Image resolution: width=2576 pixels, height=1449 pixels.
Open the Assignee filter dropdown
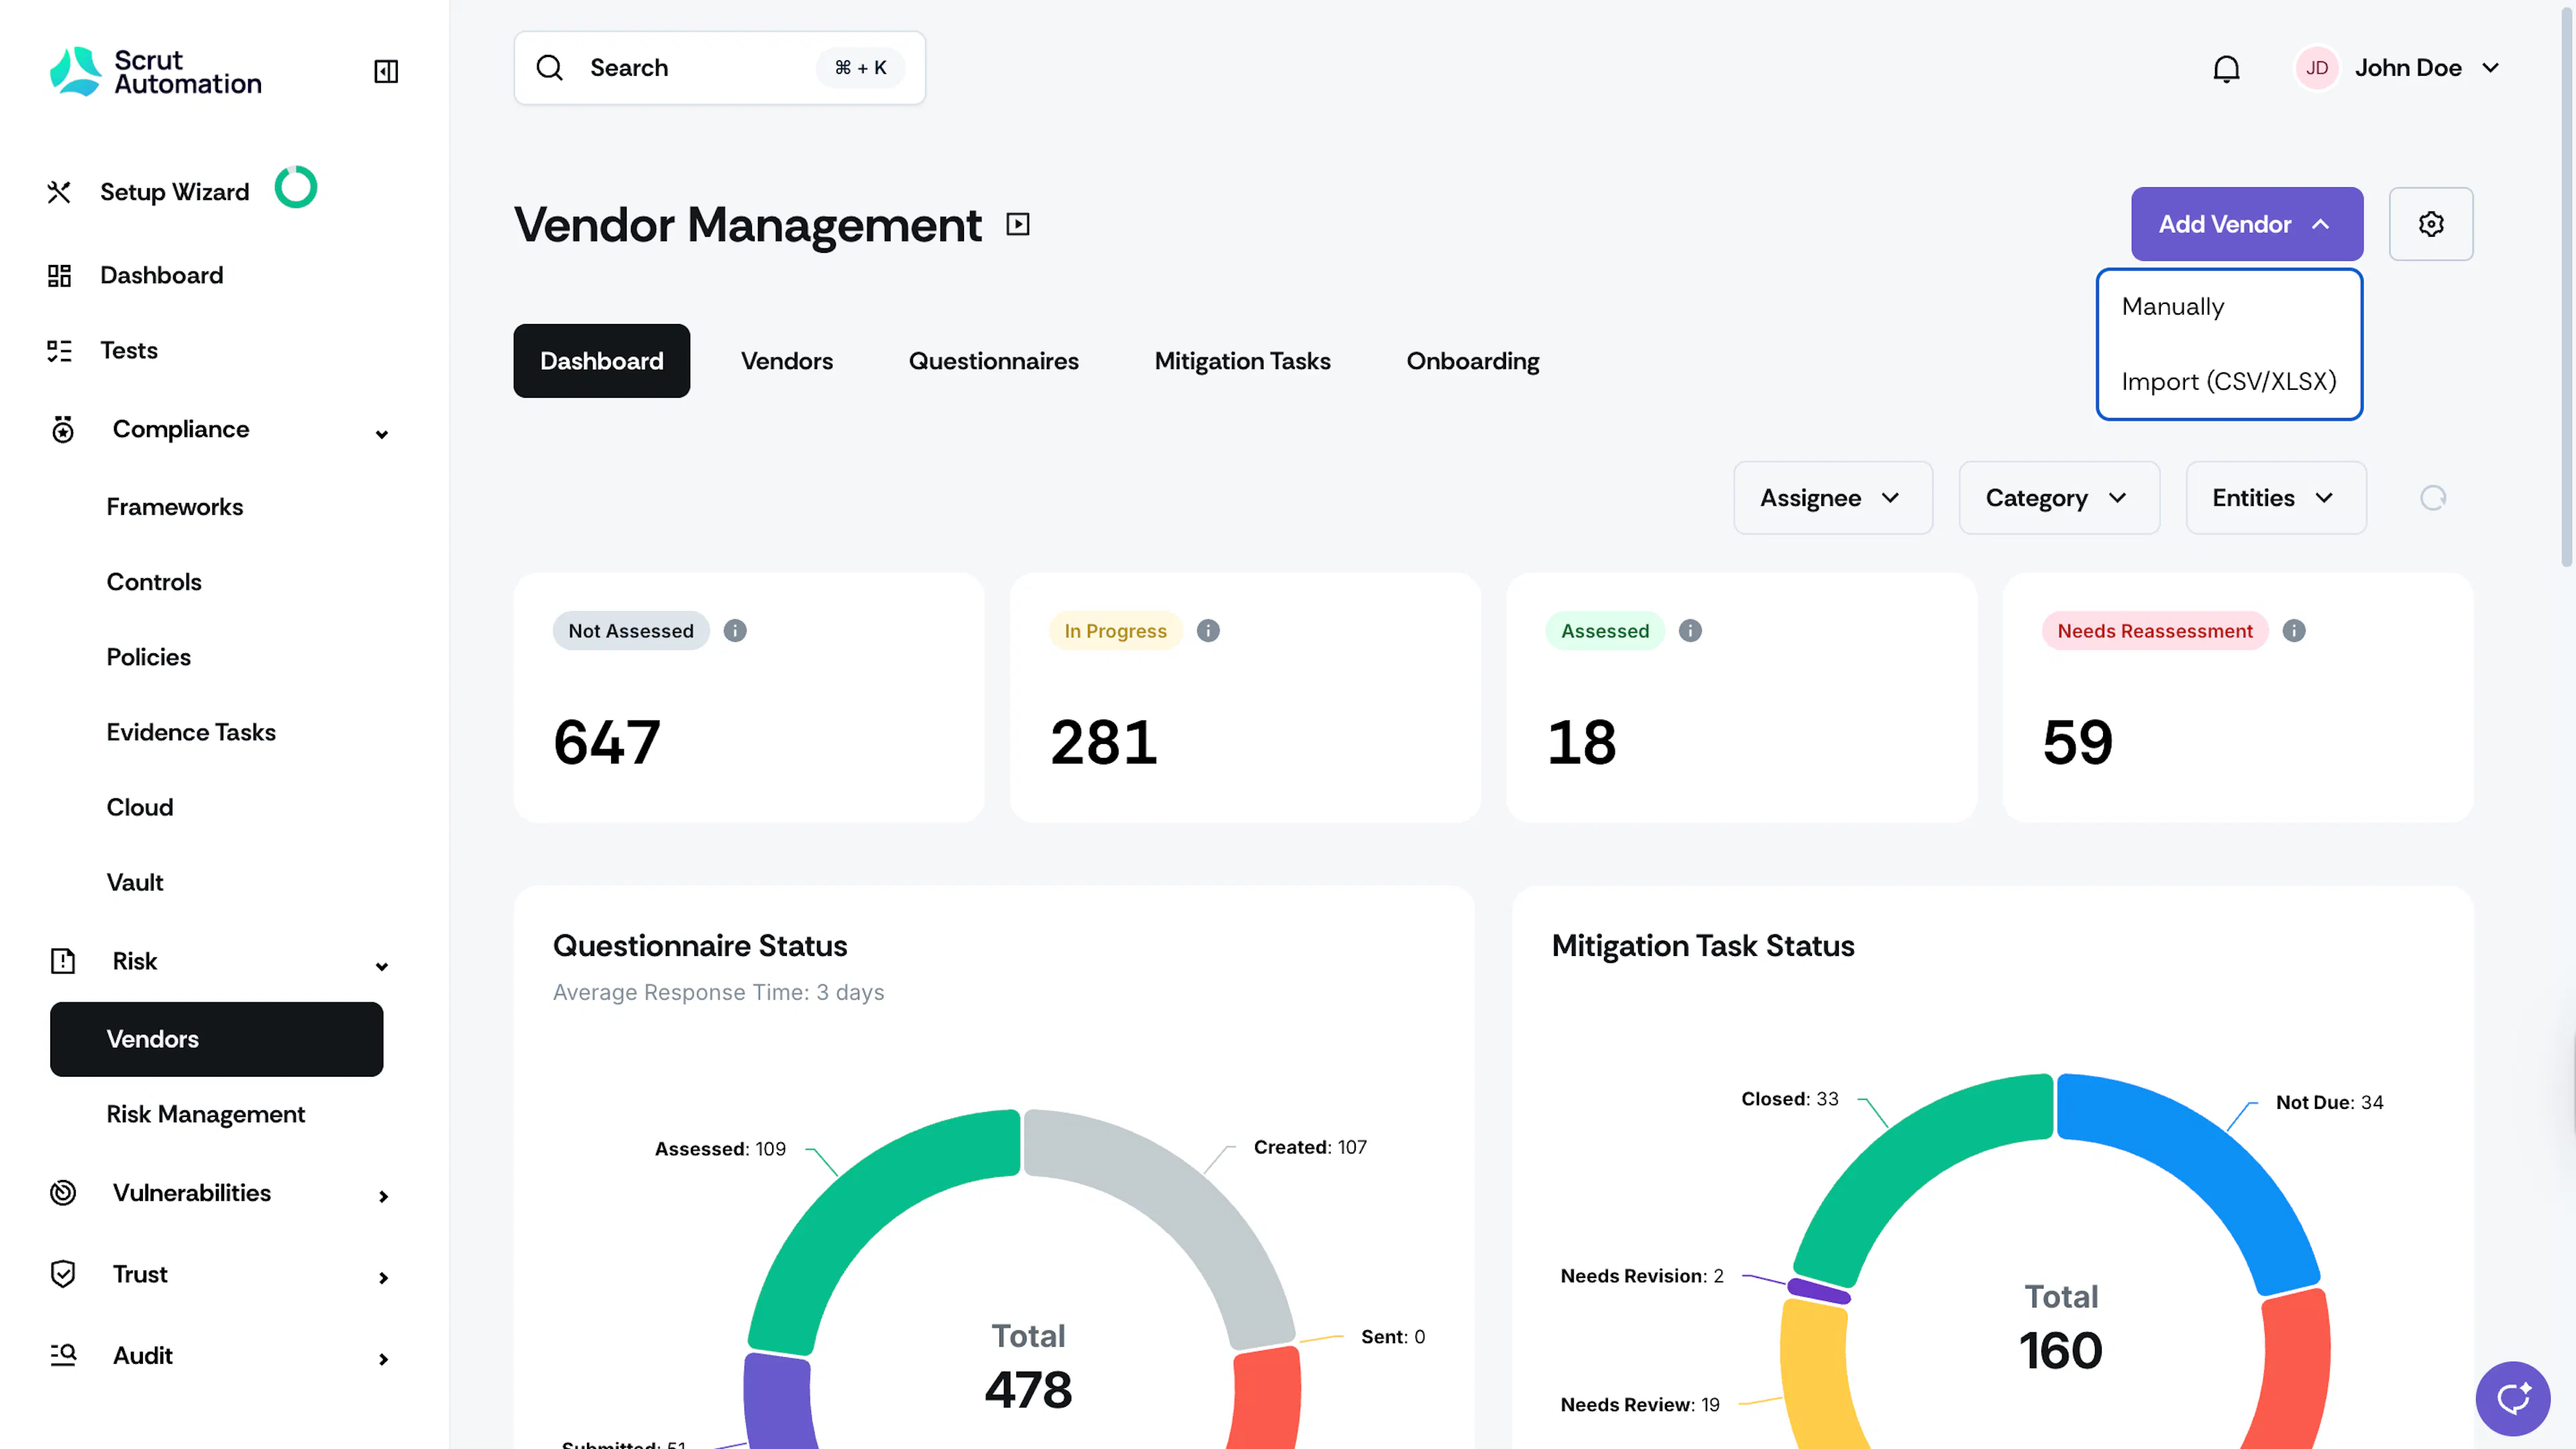coord(1833,498)
